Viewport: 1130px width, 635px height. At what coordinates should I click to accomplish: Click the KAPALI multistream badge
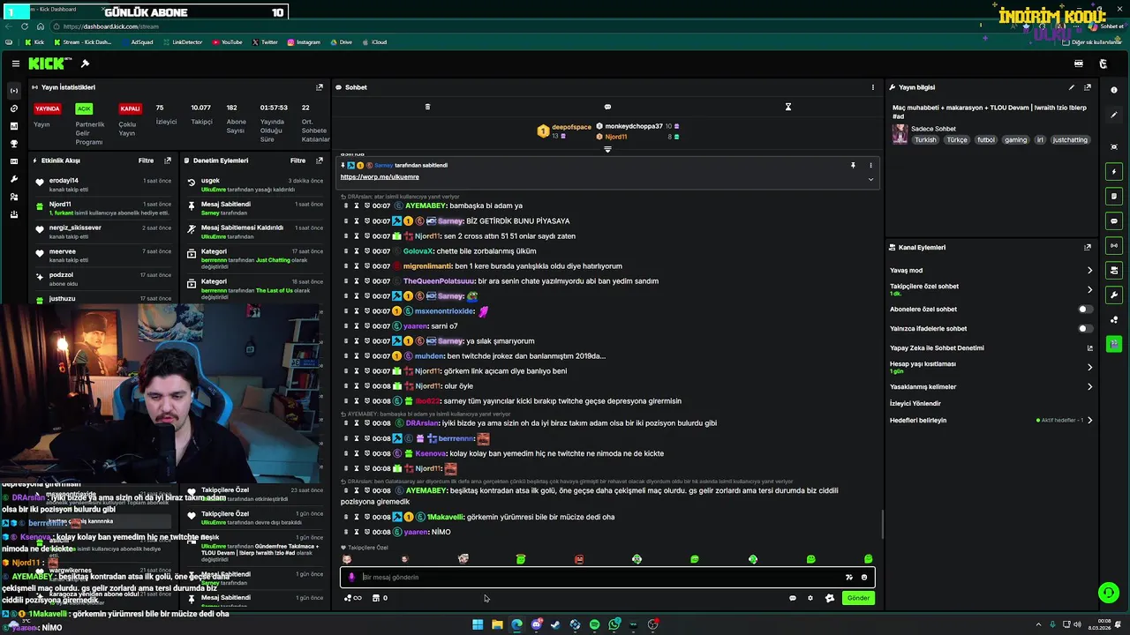131,108
